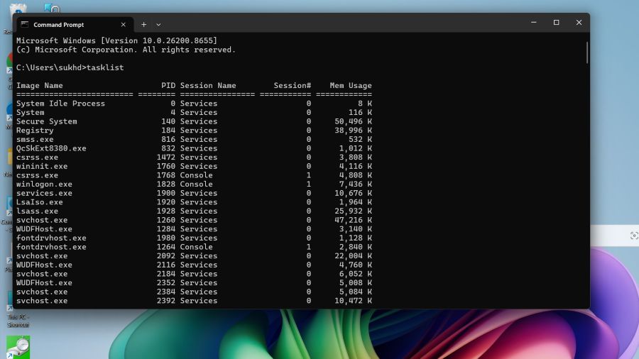
Task: Maximize the terminal window
Action: pyautogui.click(x=556, y=23)
